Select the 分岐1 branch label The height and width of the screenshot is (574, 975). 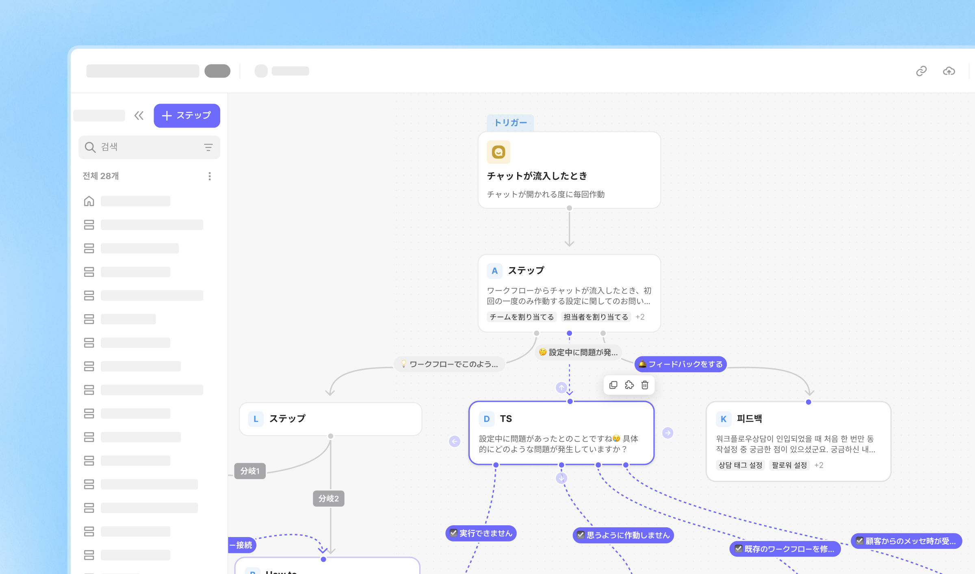[x=250, y=471]
